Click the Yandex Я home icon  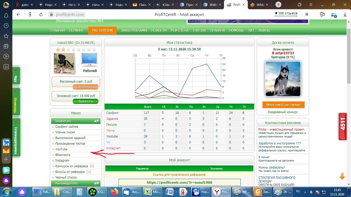[30, 14]
